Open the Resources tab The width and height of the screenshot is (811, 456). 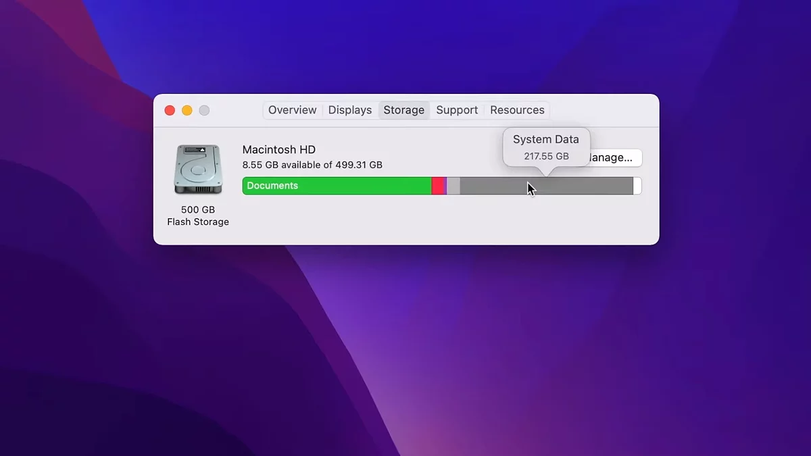tap(516, 109)
